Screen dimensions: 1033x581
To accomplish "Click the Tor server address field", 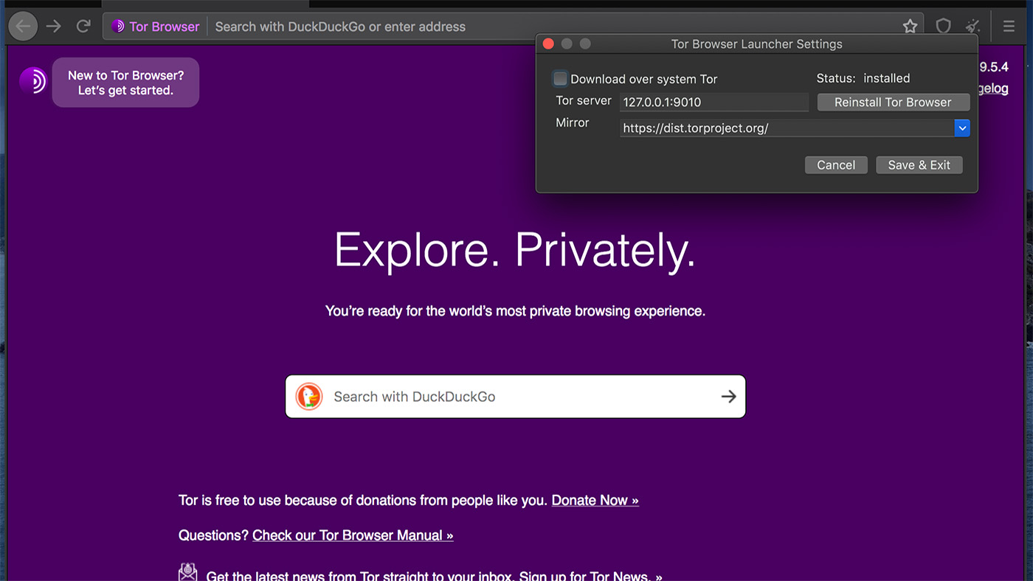I will [x=714, y=102].
